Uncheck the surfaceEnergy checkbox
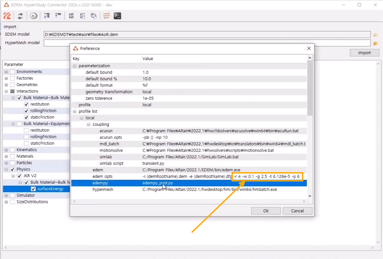 point(33,189)
